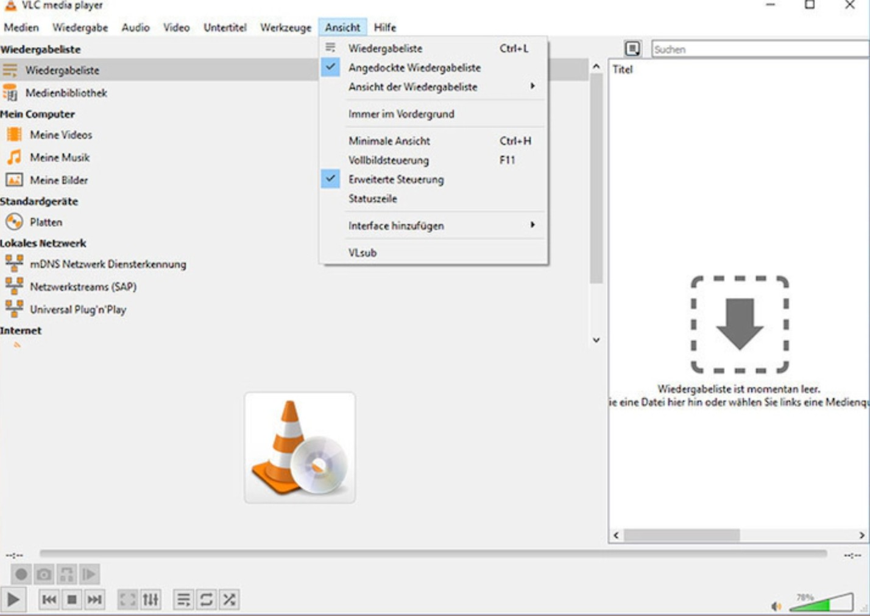Select Netzwerkstreams (SAP)
The height and width of the screenshot is (616, 870).
coord(83,286)
